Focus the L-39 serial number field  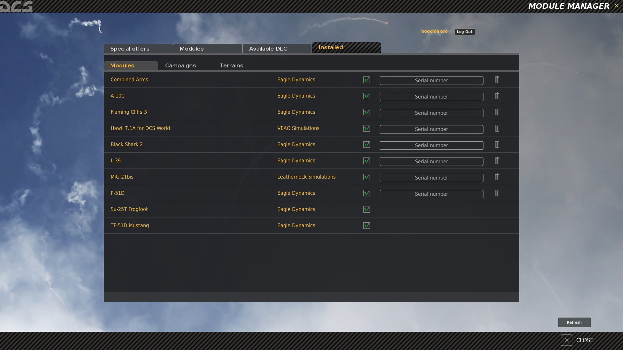[431, 162]
